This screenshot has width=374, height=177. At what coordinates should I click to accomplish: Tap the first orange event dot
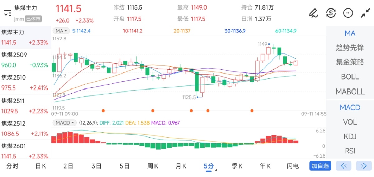coord(103,111)
